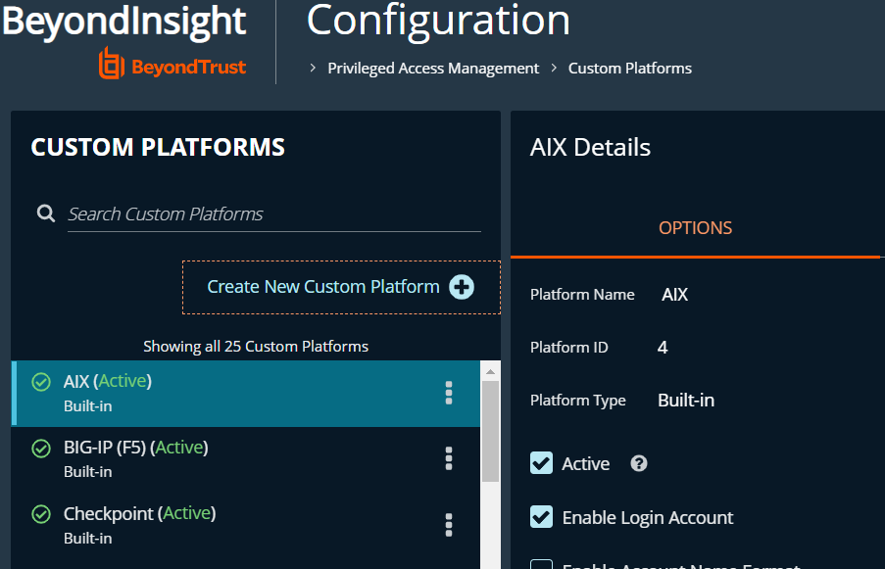885x569 pixels.
Task: Click green check status icon for AIX
Action: pyautogui.click(x=41, y=382)
